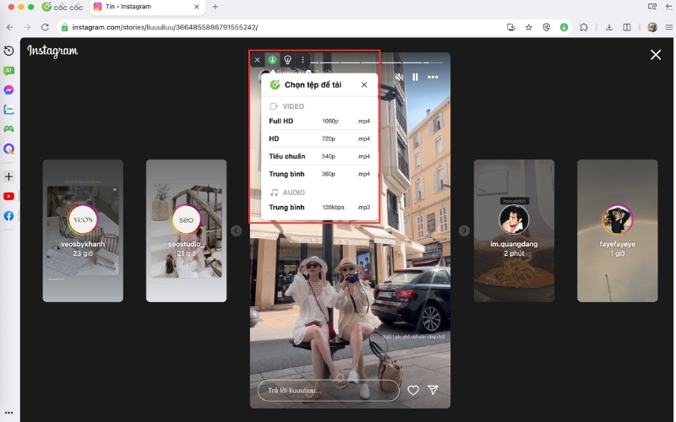Image resolution: width=676 pixels, height=422 pixels.
Task: Toggle the split view panel icon
Action: [627, 27]
